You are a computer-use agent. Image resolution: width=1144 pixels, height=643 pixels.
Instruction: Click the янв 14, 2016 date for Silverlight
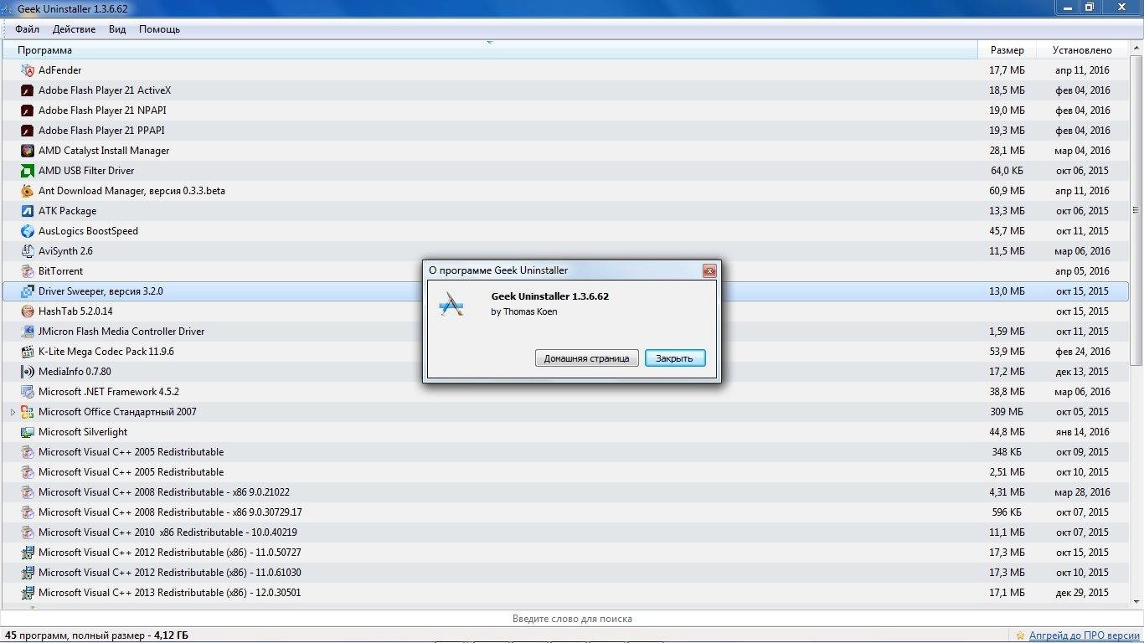coord(1082,432)
